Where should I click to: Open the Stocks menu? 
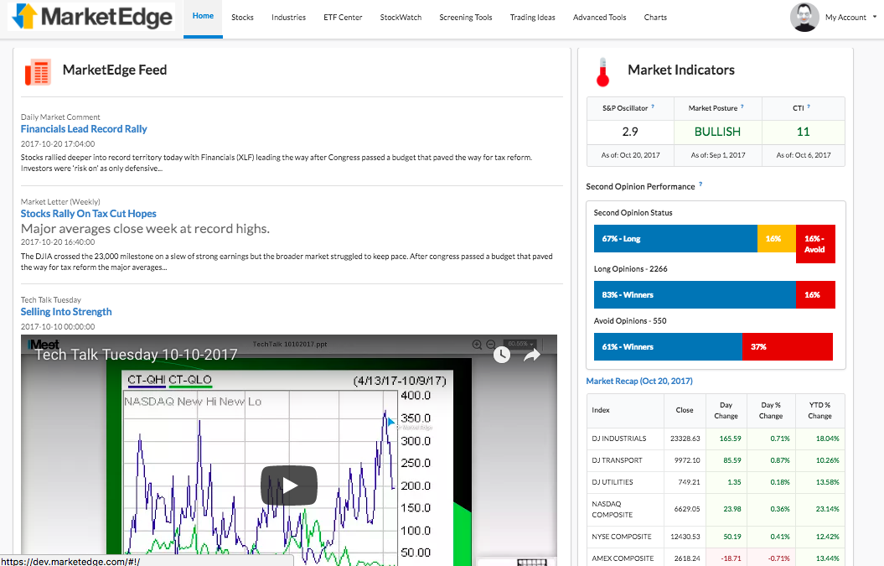(242, 18)
